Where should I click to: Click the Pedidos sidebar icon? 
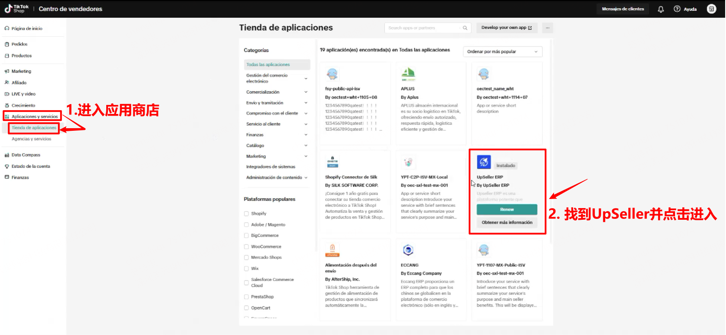7,44
